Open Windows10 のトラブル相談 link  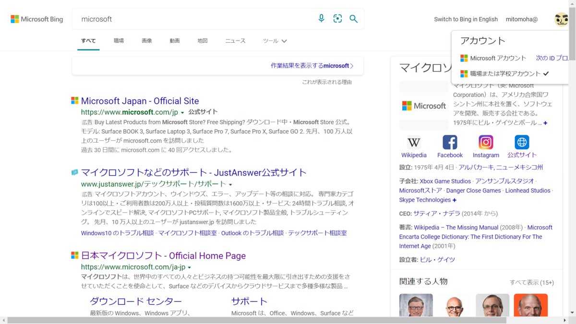(117, 233)
